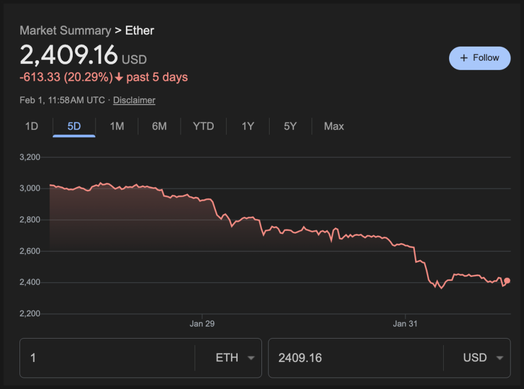The image size is (524, 389).
Task: Click the USD value field showing 2409.16
Action: click(x=355, y=358)
